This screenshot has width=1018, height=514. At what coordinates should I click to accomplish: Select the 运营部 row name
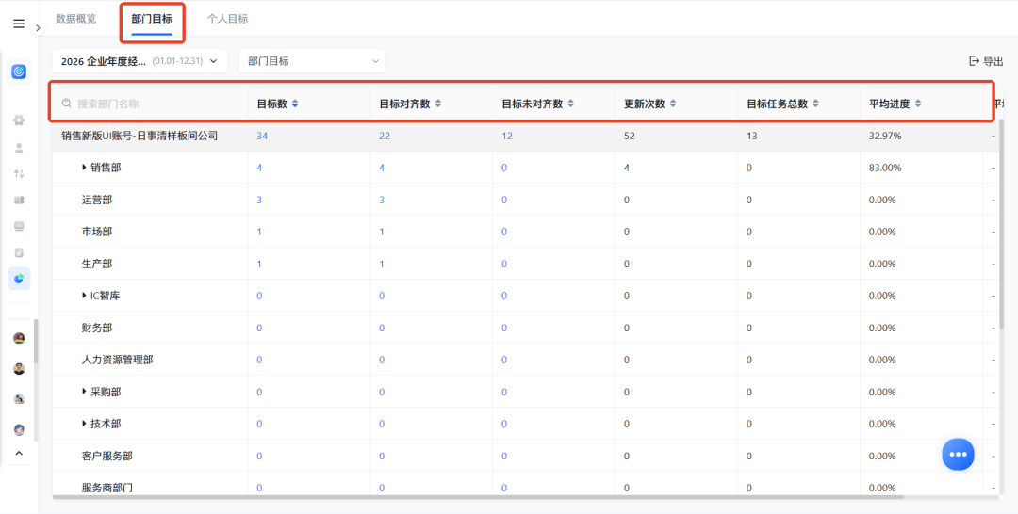[x=97, y=200]
